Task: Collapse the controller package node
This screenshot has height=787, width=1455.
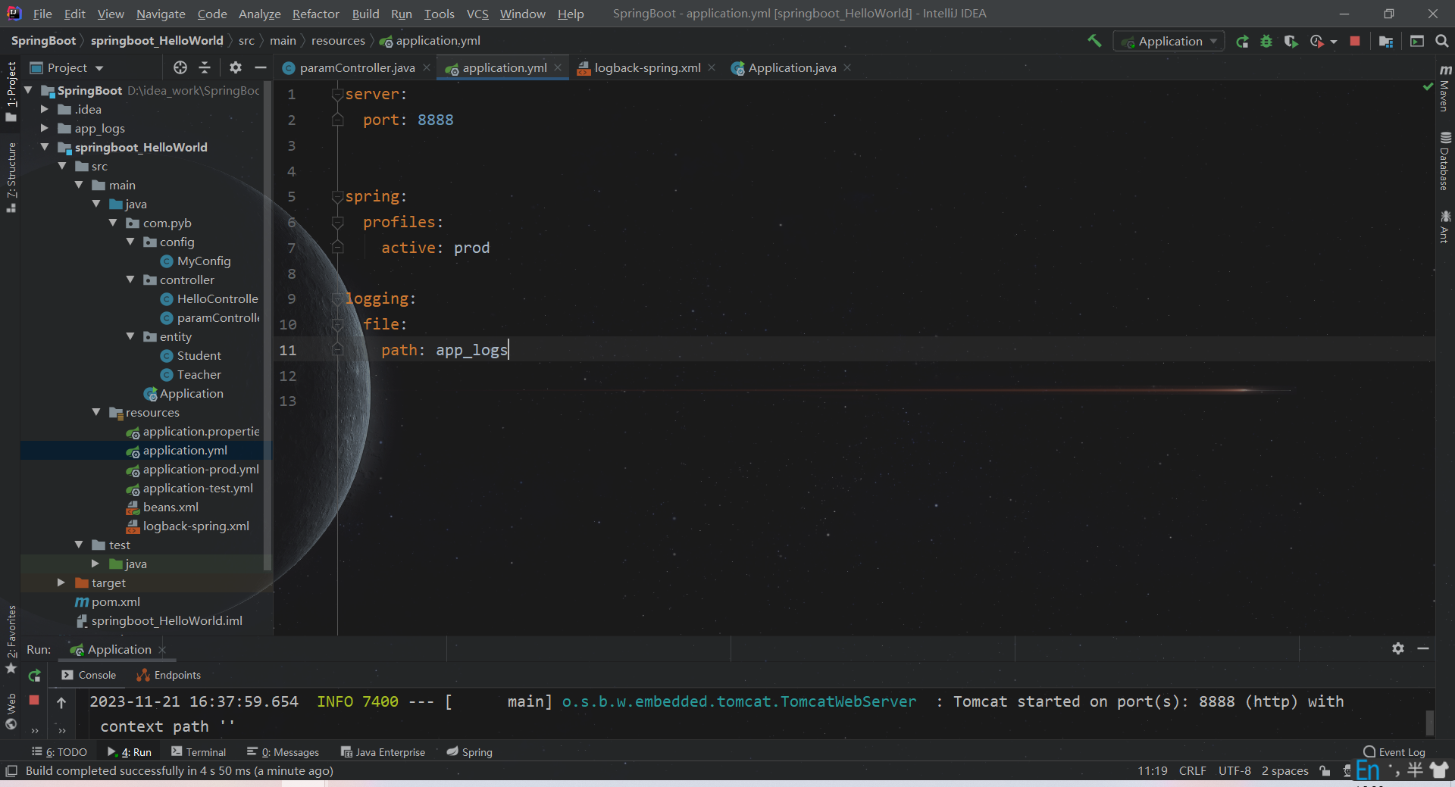Action: pos(130,280)
